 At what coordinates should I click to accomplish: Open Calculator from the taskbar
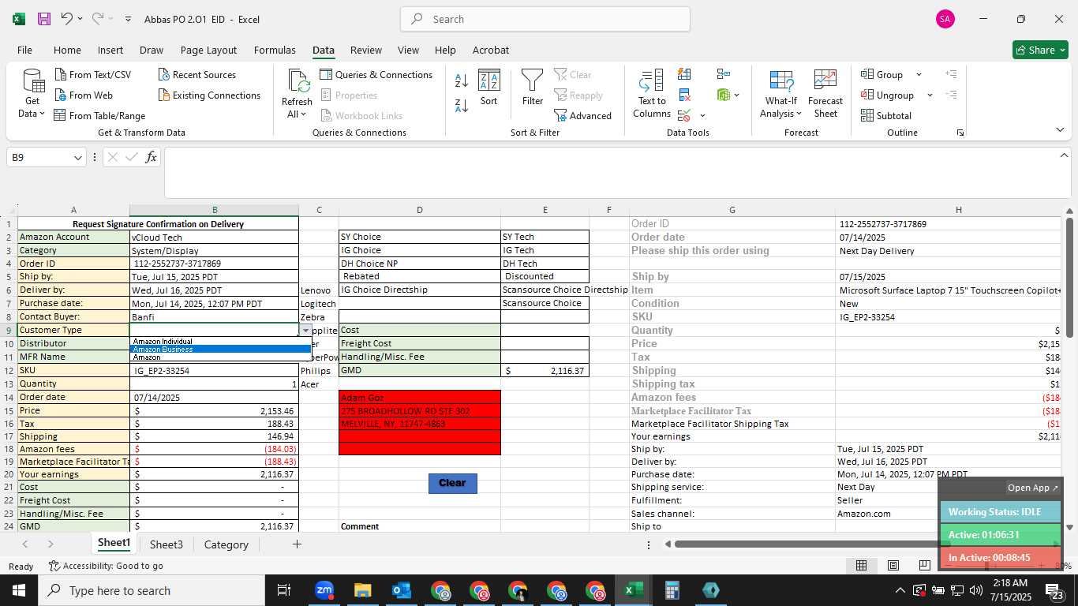[x=672, y=590]
